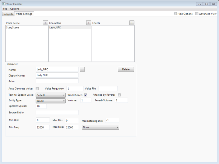Screen dimensions: 219x164
Task: Add a new effect using plus button
Action: (x=132, y=23)
